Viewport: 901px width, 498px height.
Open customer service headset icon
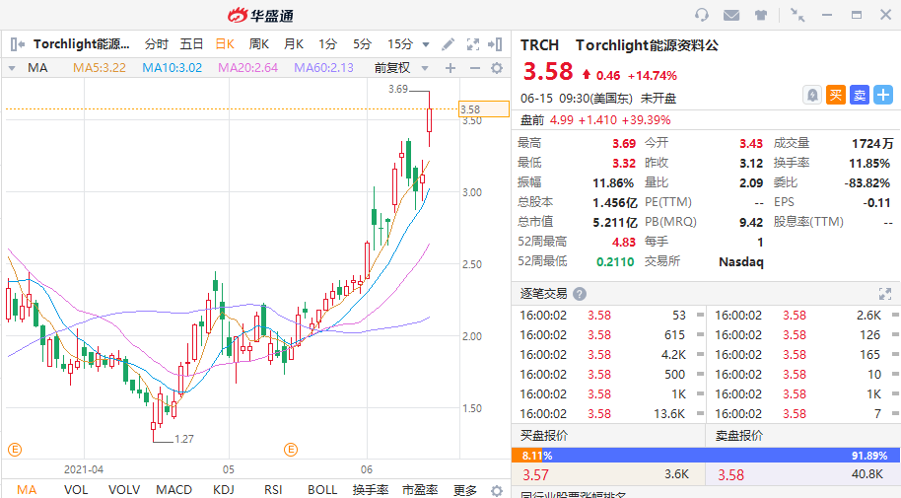702,15
